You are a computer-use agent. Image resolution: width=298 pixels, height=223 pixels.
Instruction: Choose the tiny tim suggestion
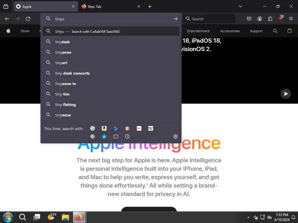tap(111, 94)
